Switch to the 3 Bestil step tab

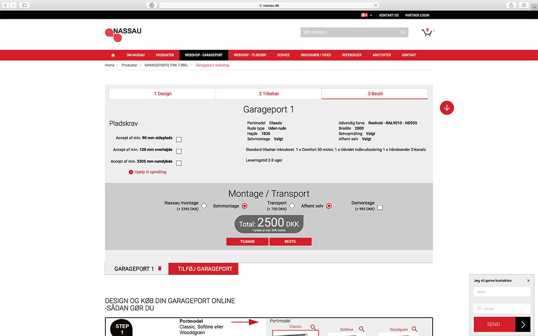pos(375,94)
